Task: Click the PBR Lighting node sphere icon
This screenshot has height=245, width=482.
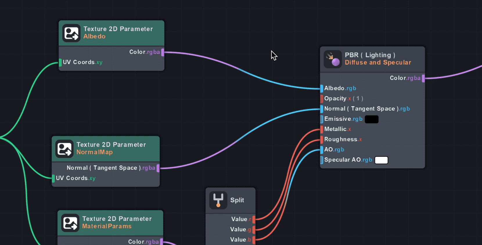Action: (x=333, y=59)
